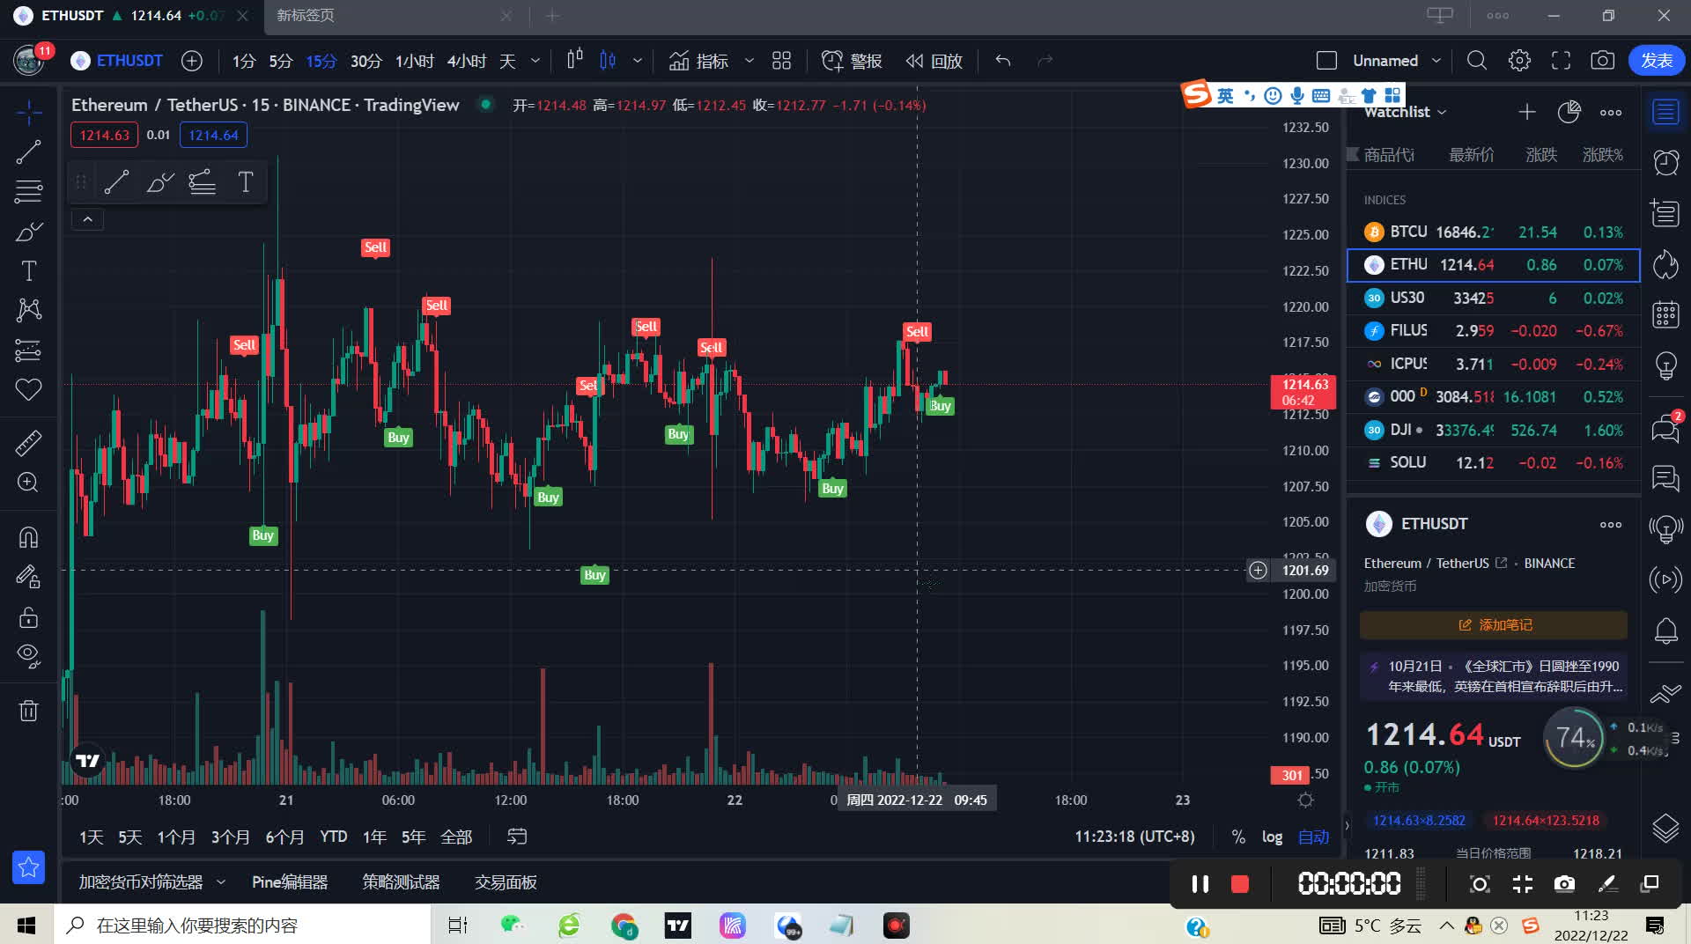Switch to the 策略测试器 tab

401,882
